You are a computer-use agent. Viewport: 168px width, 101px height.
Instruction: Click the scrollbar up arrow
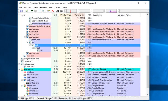click(x=148, y=15)
